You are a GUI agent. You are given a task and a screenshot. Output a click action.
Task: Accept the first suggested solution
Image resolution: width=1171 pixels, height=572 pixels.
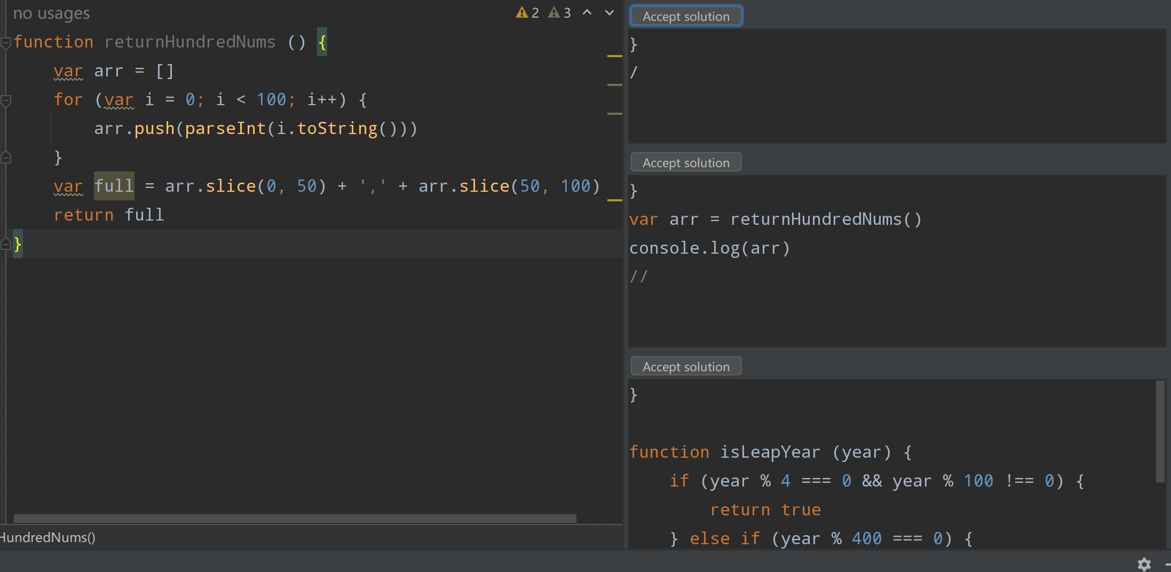tap(686, 16)
